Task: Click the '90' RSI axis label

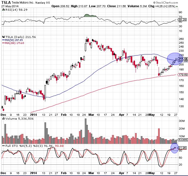Action: pyautogui.click(x=180, y=12)
